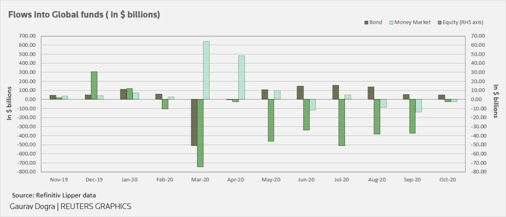Select the May-20 negative Equity bar

click(x=271, y=120)
